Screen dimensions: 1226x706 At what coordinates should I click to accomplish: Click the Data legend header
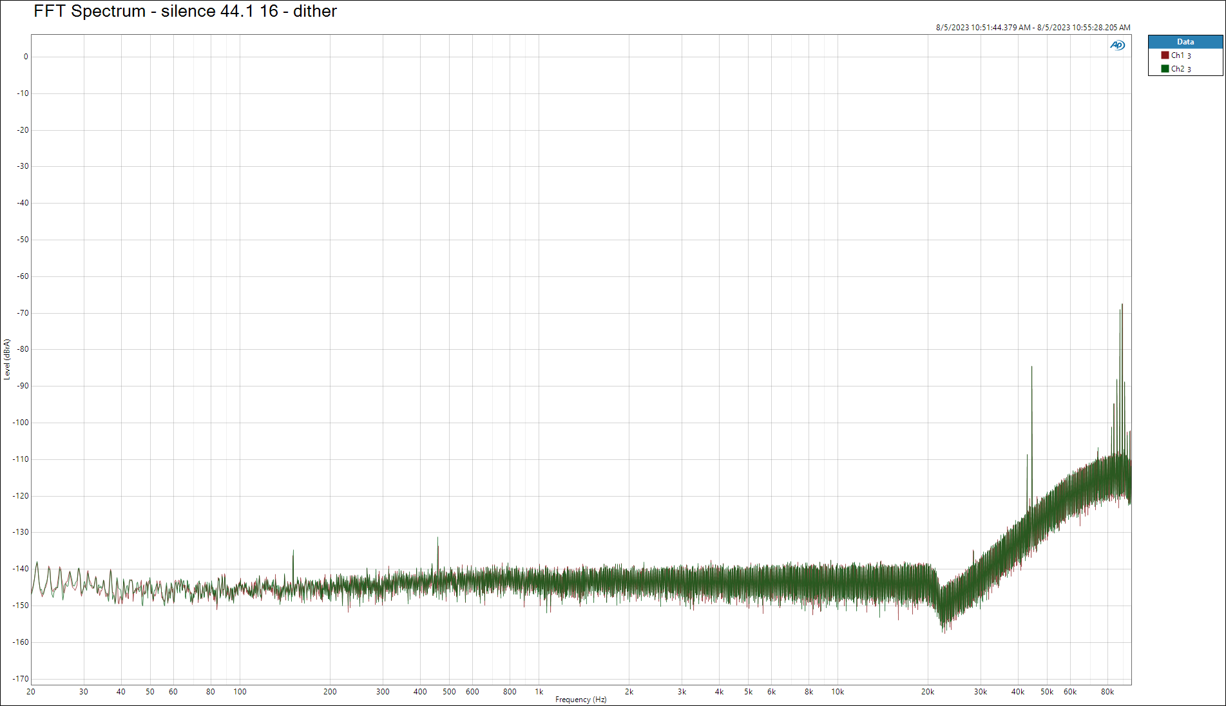(1185, 42)
